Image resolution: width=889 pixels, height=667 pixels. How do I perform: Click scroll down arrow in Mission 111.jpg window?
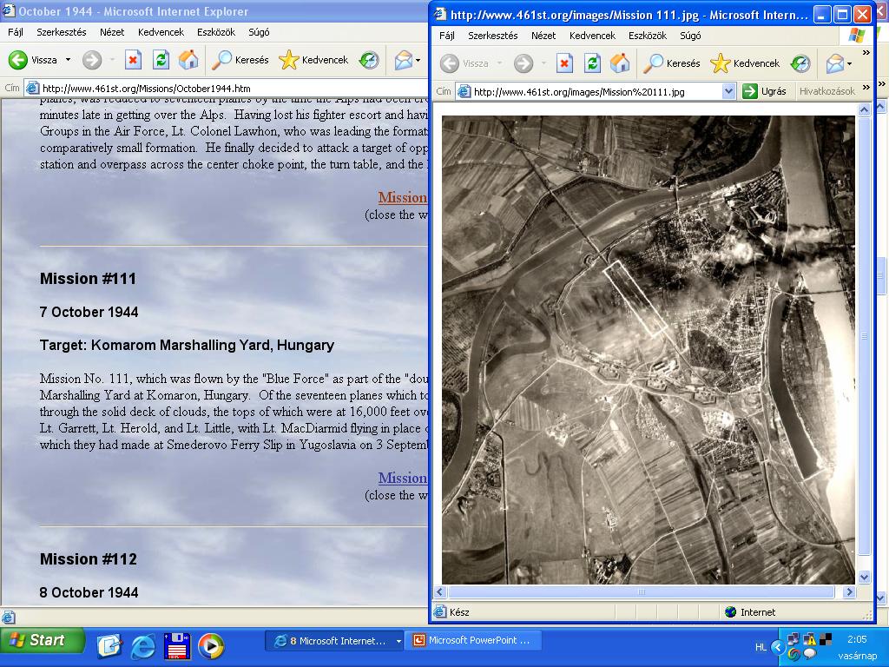[864, 578]
